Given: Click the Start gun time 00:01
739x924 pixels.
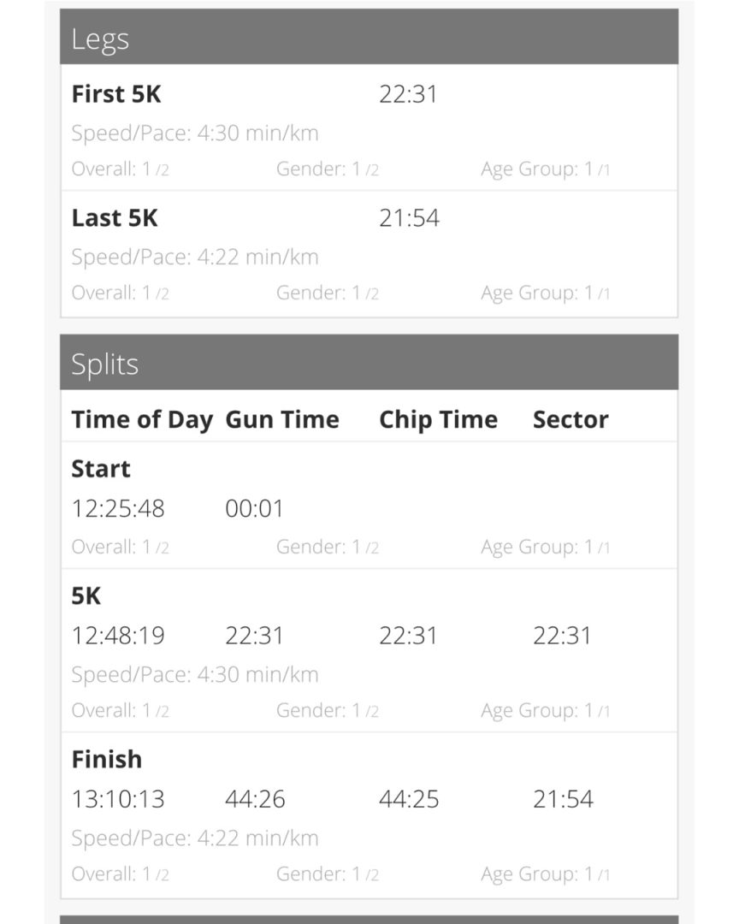Looking at the screenshot, I should [255, 508].
